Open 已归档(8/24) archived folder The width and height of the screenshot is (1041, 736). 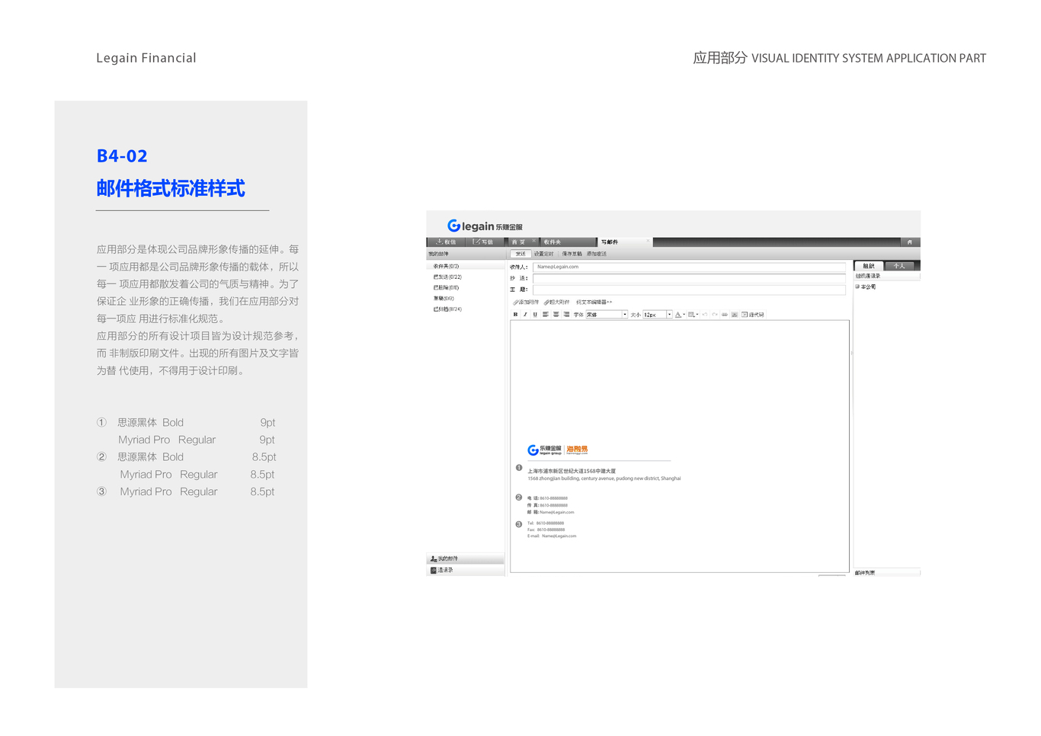448,309
